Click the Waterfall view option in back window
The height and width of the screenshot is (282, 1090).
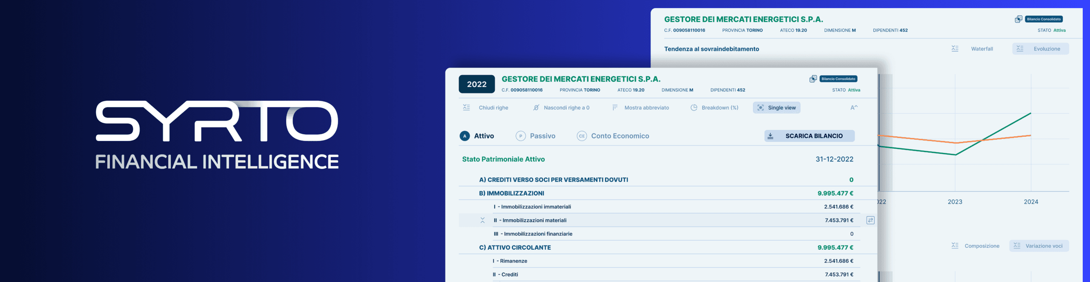982,49
